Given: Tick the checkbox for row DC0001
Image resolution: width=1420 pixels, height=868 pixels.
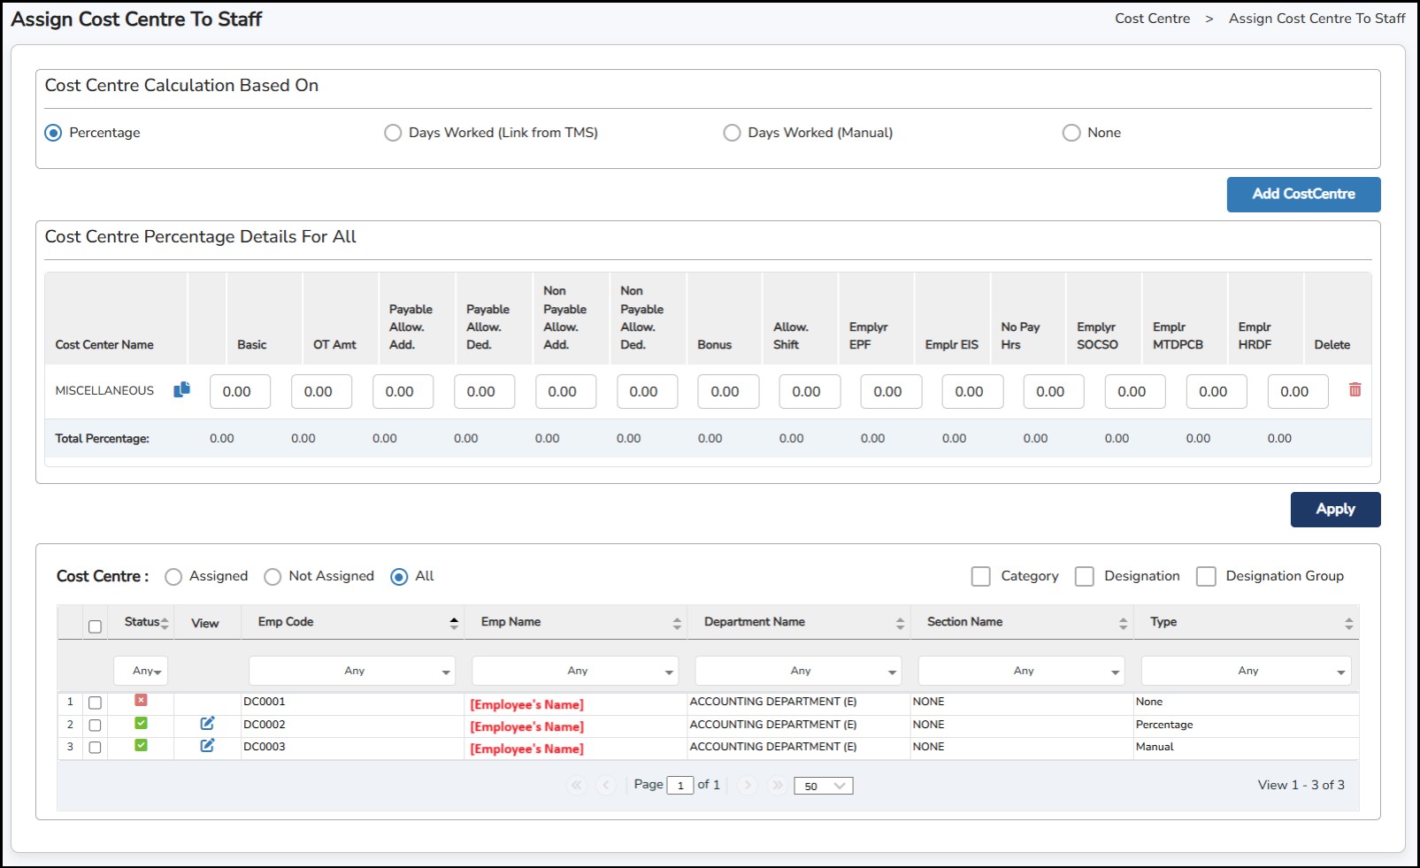Looking at the screenshot, I should (x=96, y=703).
